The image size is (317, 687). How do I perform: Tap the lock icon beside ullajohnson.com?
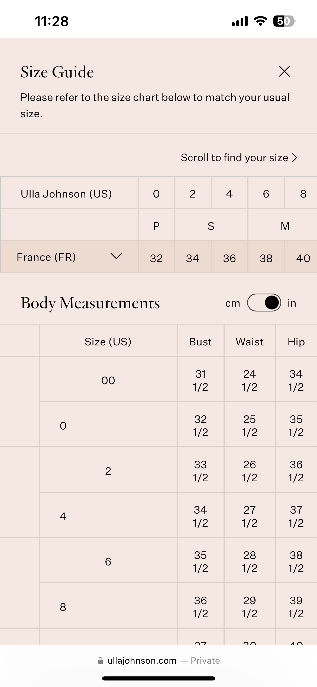pyautogui.click(x=100, y=660)
